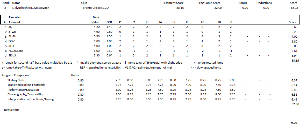Click the Transition/Linking Footwork label

click(x=26, y=85)
